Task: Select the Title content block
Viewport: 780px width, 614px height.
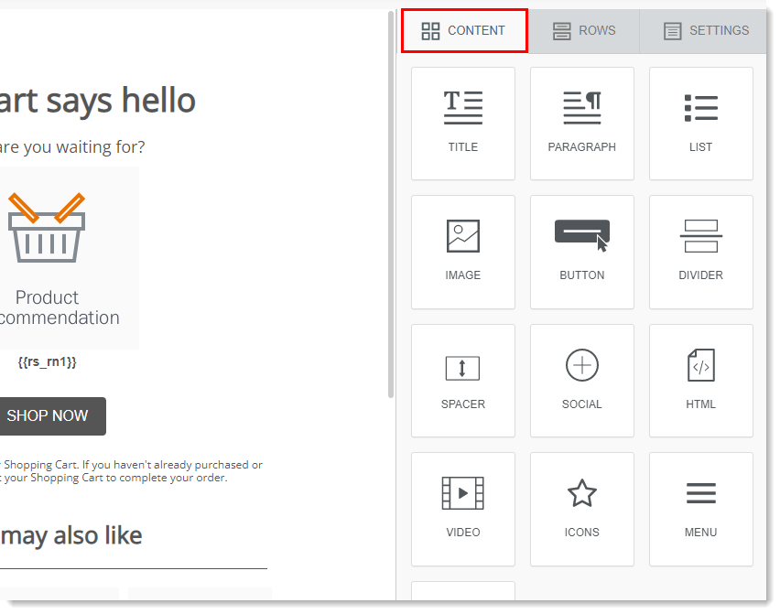Action: point(462,124)
